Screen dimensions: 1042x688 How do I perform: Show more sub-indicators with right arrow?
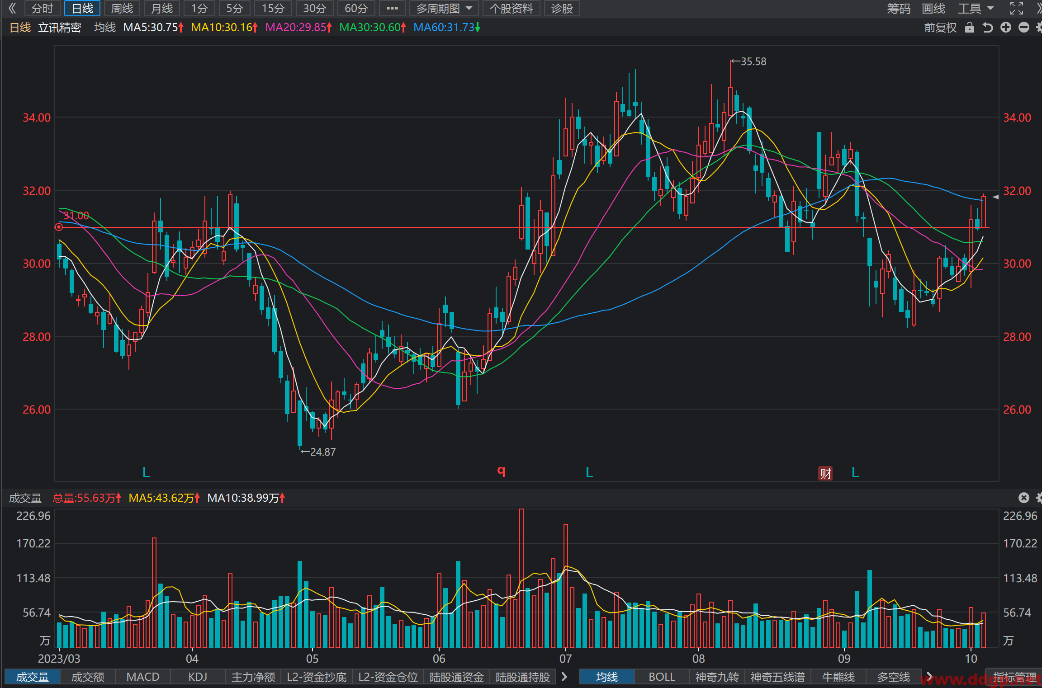(564, 677)
